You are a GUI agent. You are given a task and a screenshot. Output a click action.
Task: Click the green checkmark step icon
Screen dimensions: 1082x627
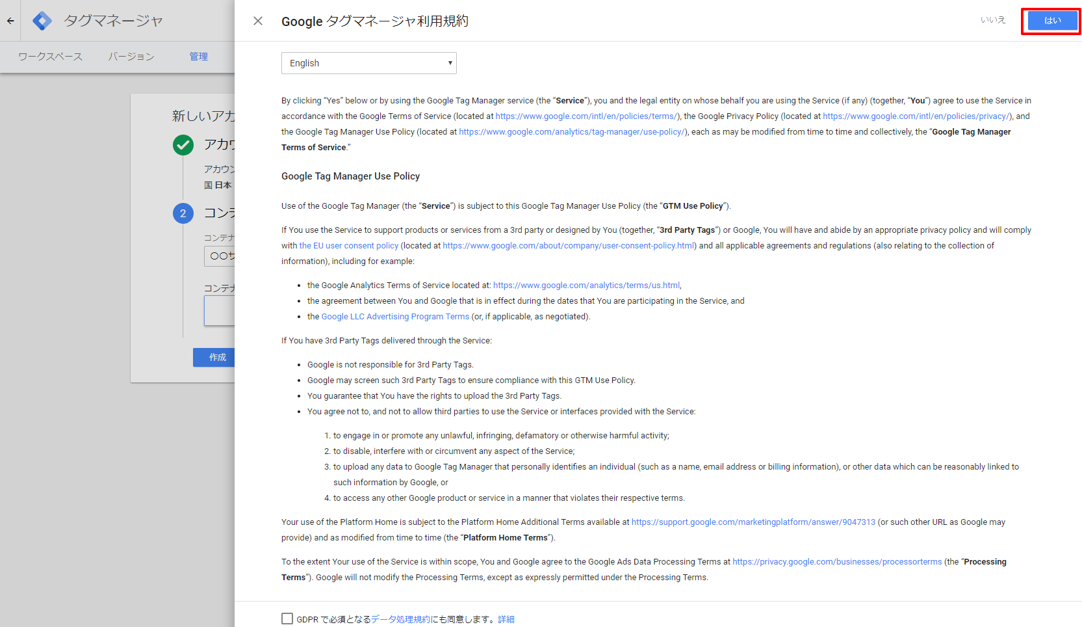point(183,144)
